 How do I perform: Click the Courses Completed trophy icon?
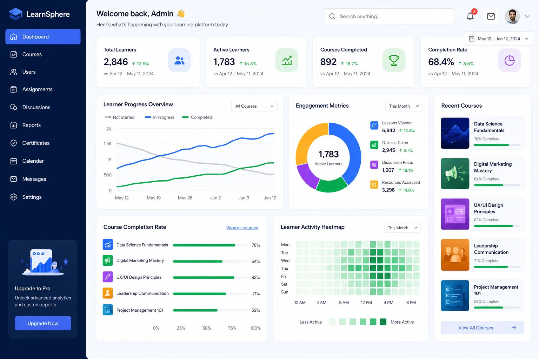pyautogui.click(x=394, y=60)
